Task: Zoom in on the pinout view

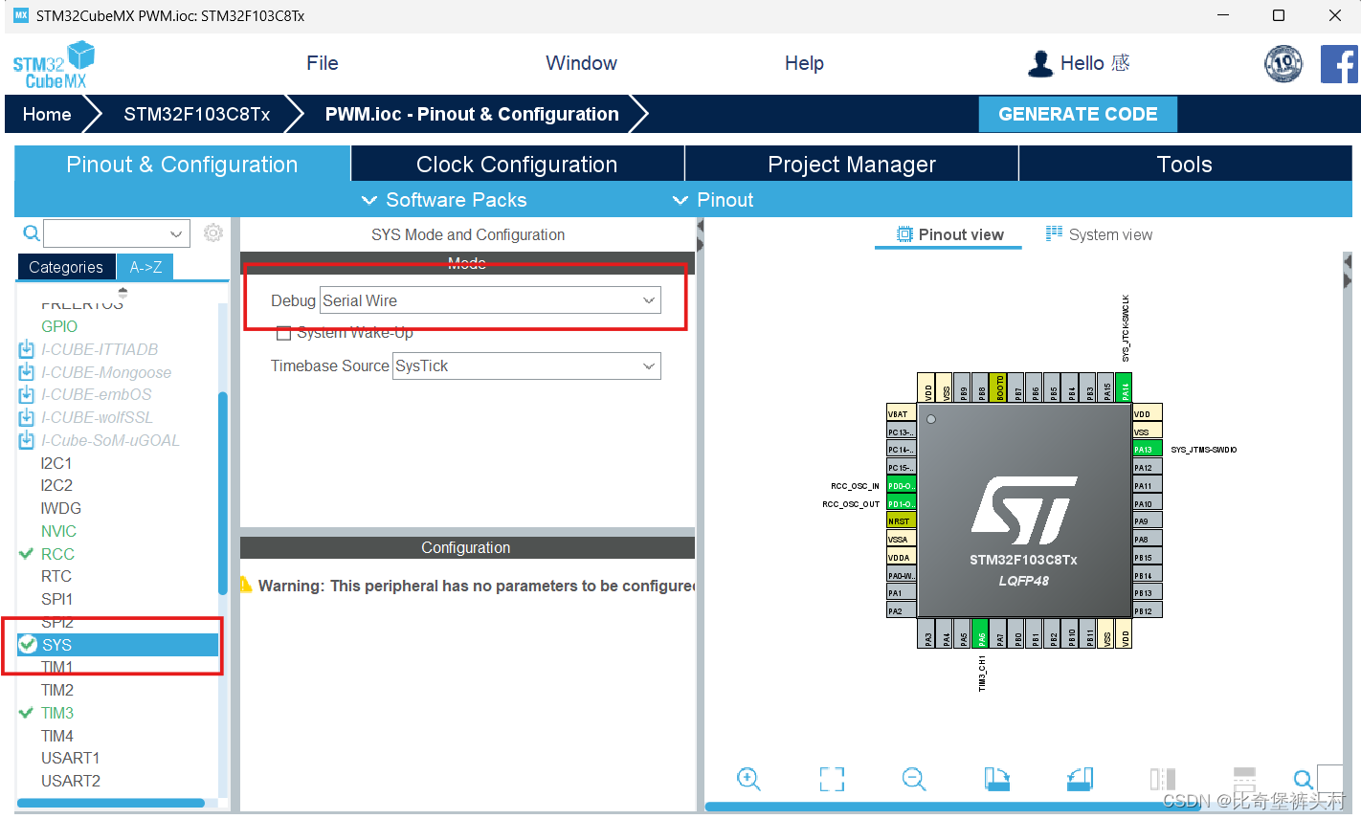Action: tap(748, 779)
